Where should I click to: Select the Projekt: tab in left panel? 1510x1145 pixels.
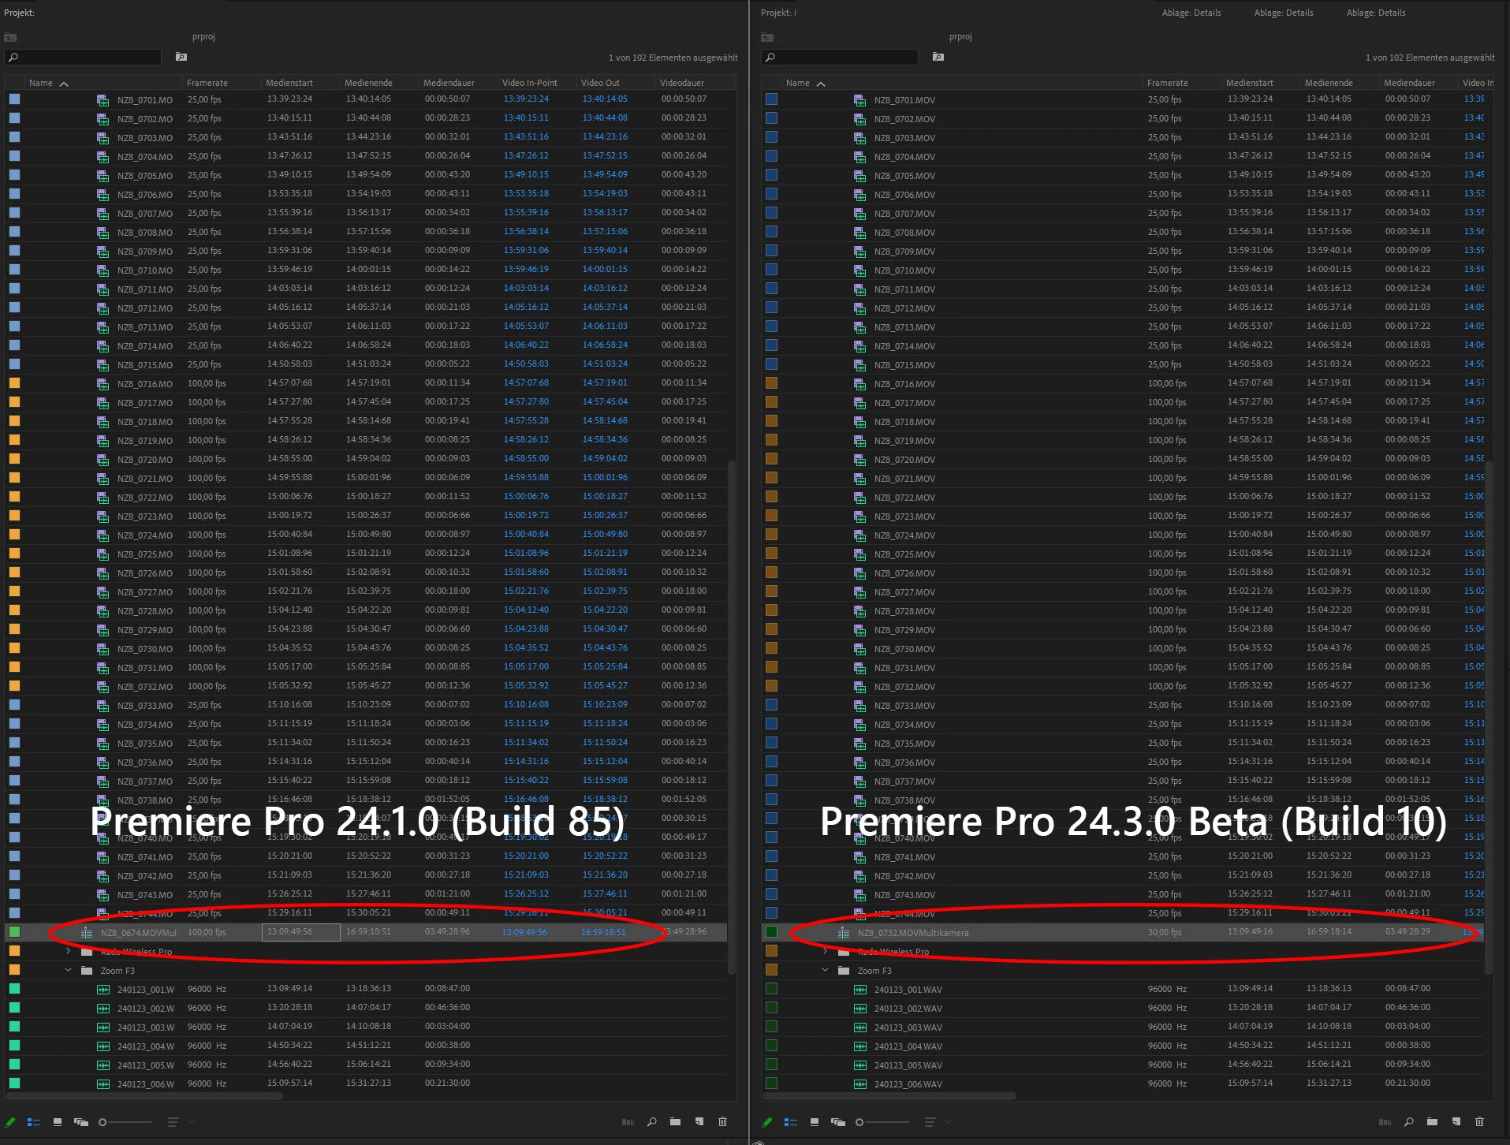pos(20,13)
